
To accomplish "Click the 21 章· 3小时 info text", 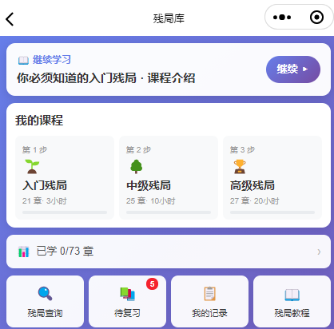I will click(x=45, y=201).
